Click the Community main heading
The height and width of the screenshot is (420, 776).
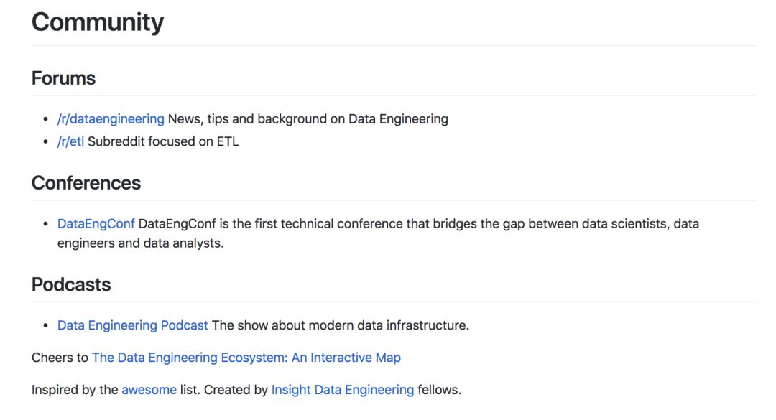pyautogui.click(x=98, y=22)
